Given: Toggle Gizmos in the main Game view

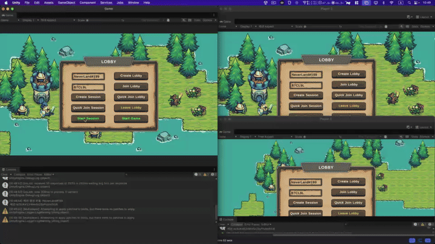Looking at the screenshot, I should (x=207, y=20).
